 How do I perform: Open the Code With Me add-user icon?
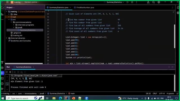(x=148, y=2)
